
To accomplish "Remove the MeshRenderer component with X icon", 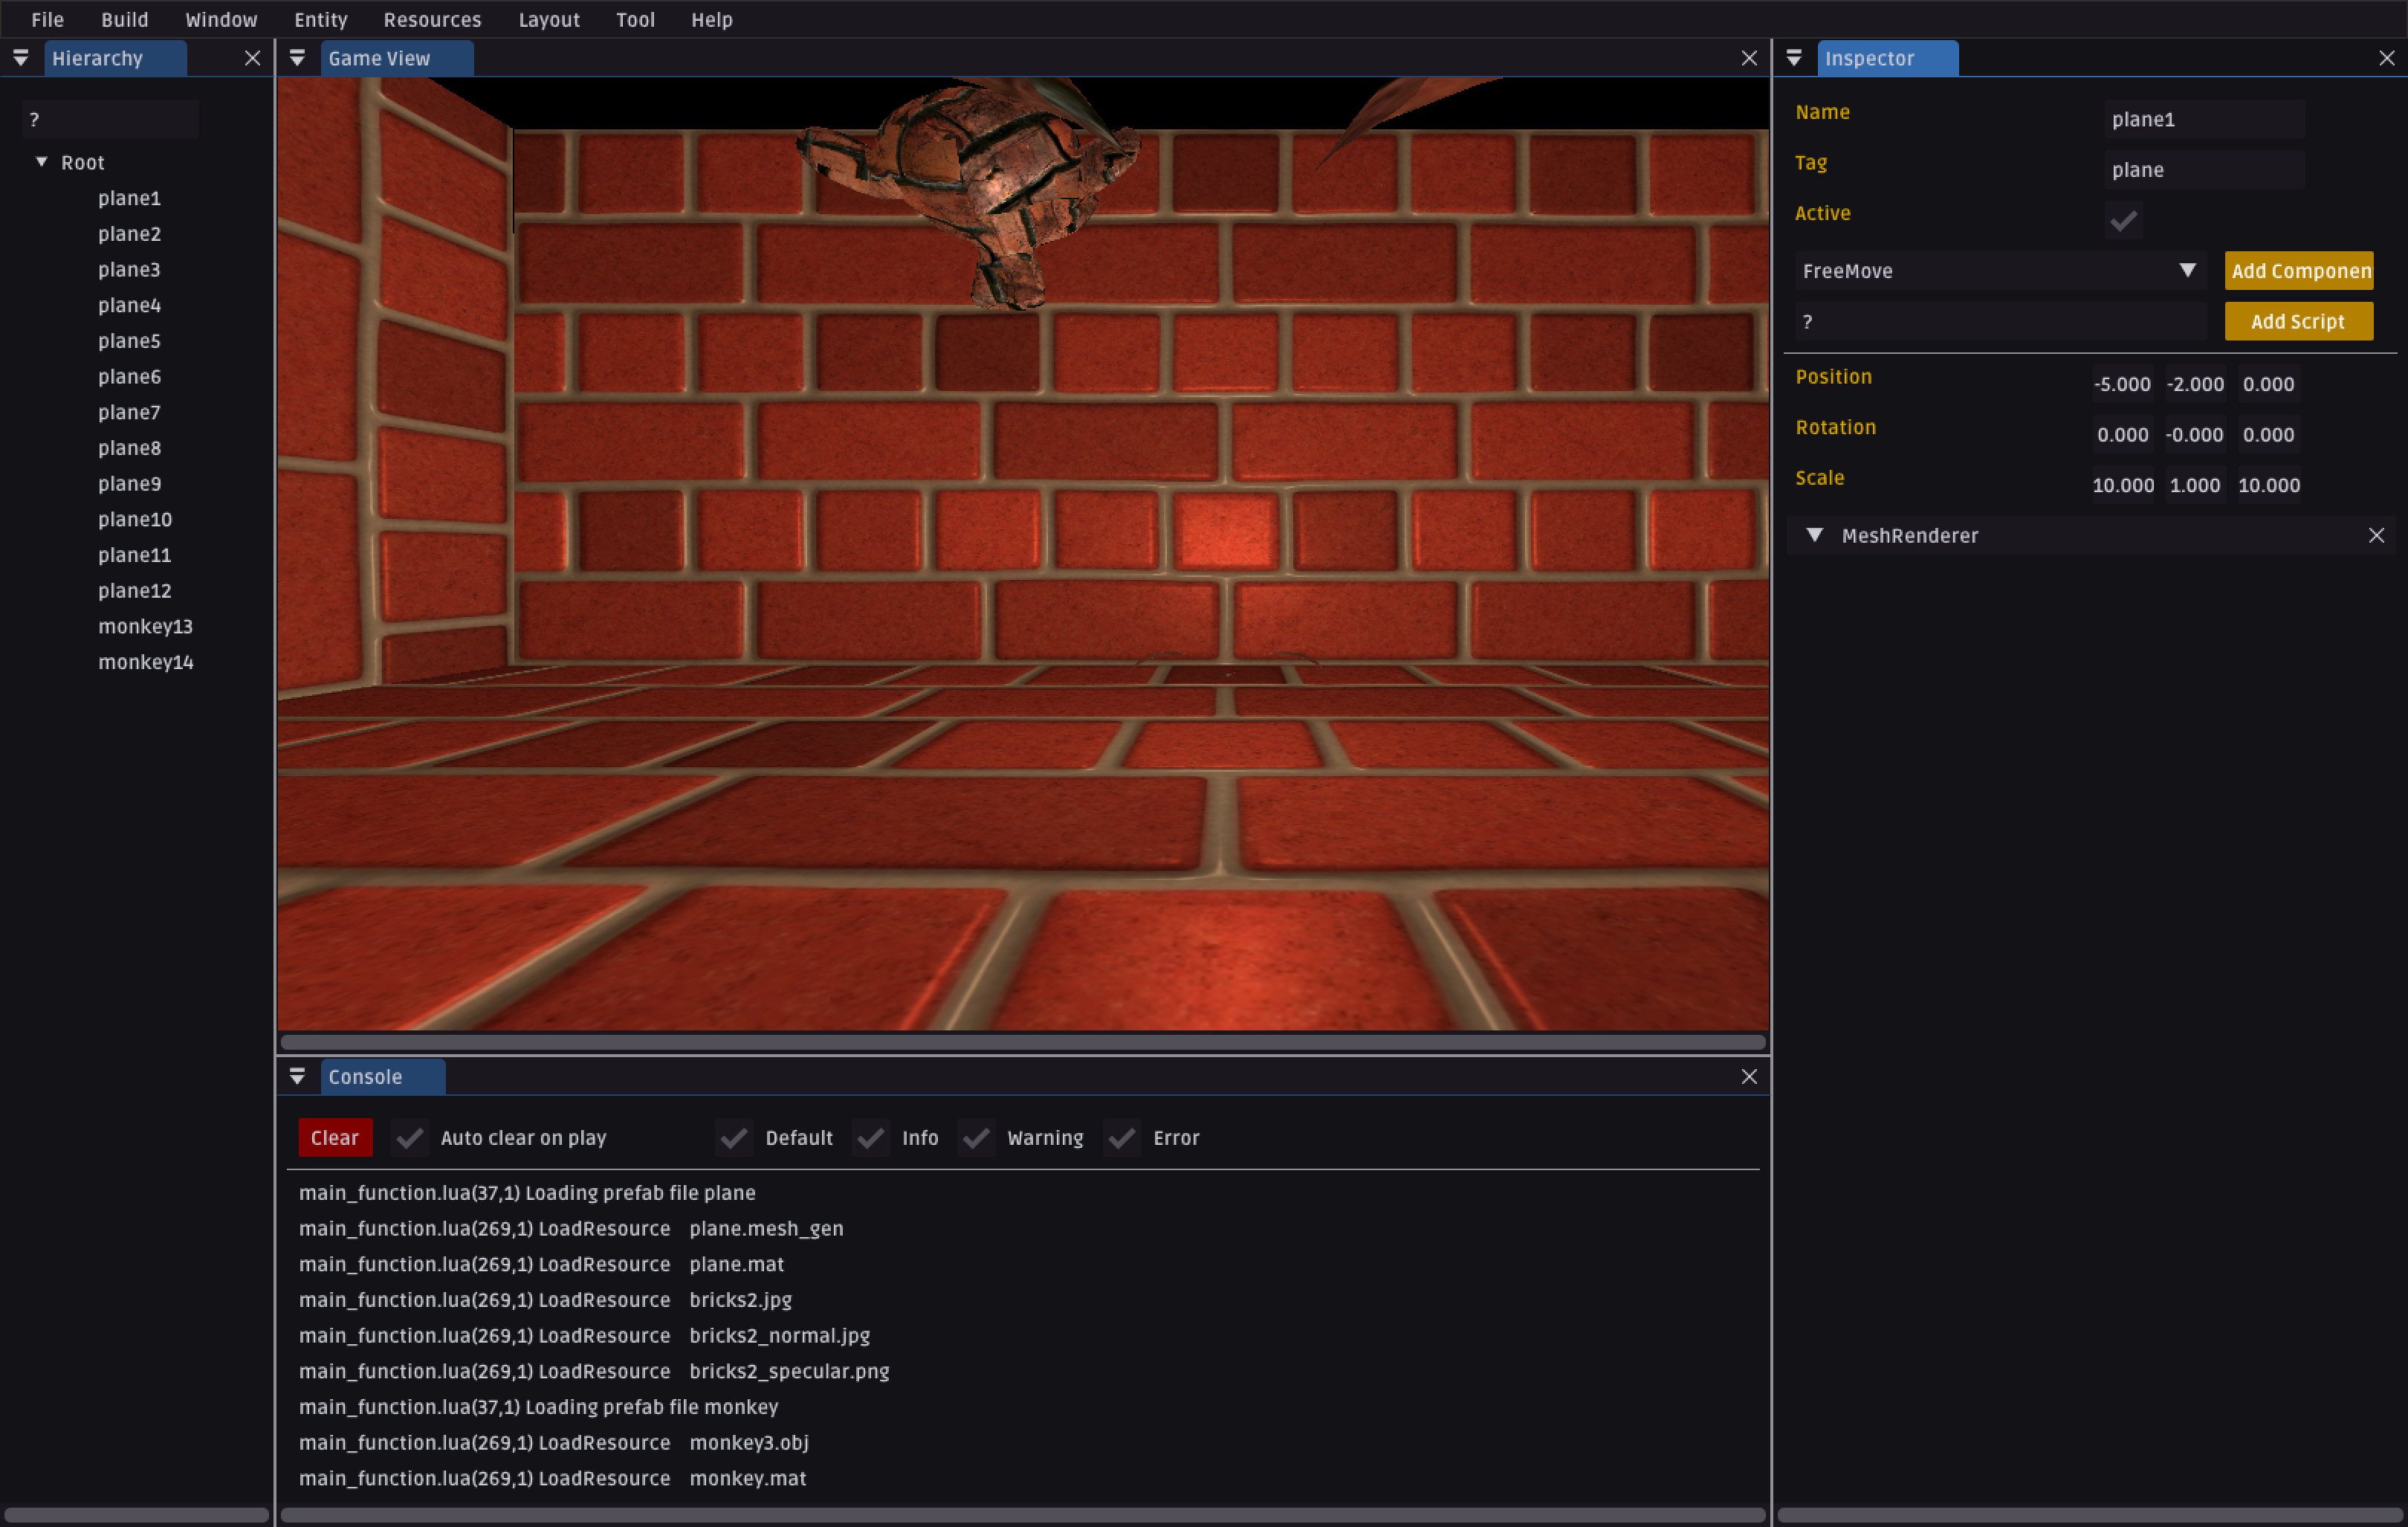I will point(2376,535).
